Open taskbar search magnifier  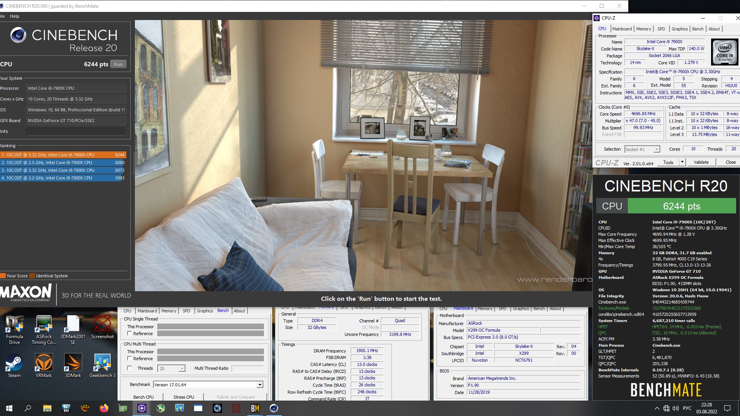pos(28,408)
